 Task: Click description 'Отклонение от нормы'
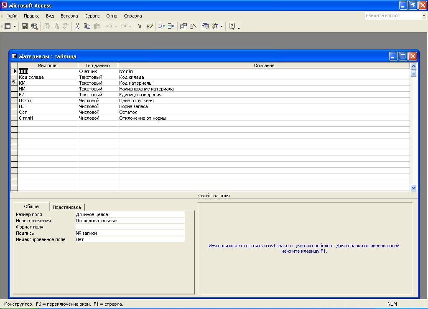264,118
